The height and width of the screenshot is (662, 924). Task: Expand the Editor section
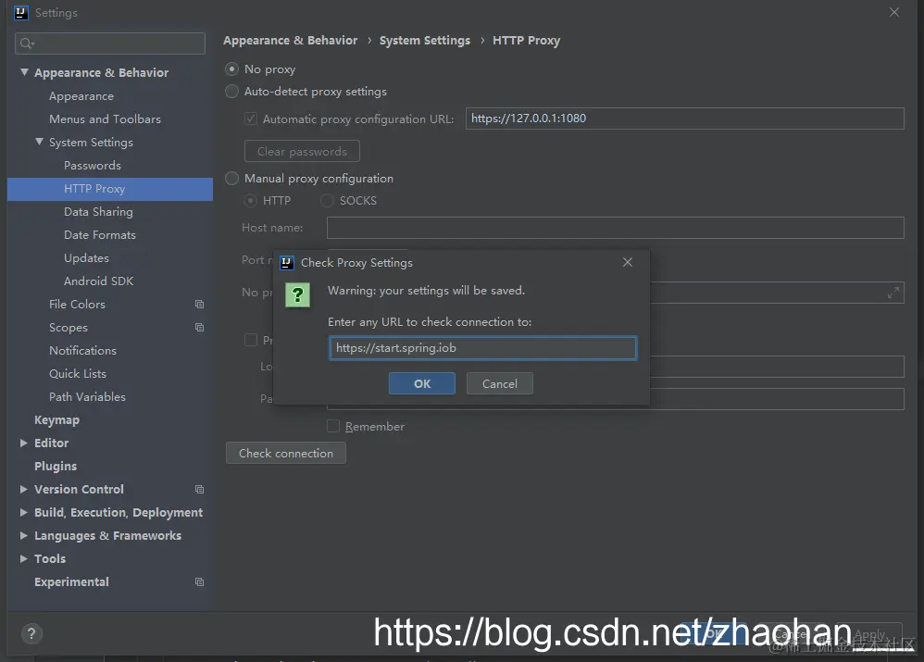click(23, 443)
